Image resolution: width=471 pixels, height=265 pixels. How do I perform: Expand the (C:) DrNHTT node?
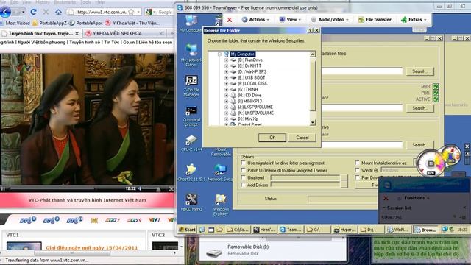(226, 66)
